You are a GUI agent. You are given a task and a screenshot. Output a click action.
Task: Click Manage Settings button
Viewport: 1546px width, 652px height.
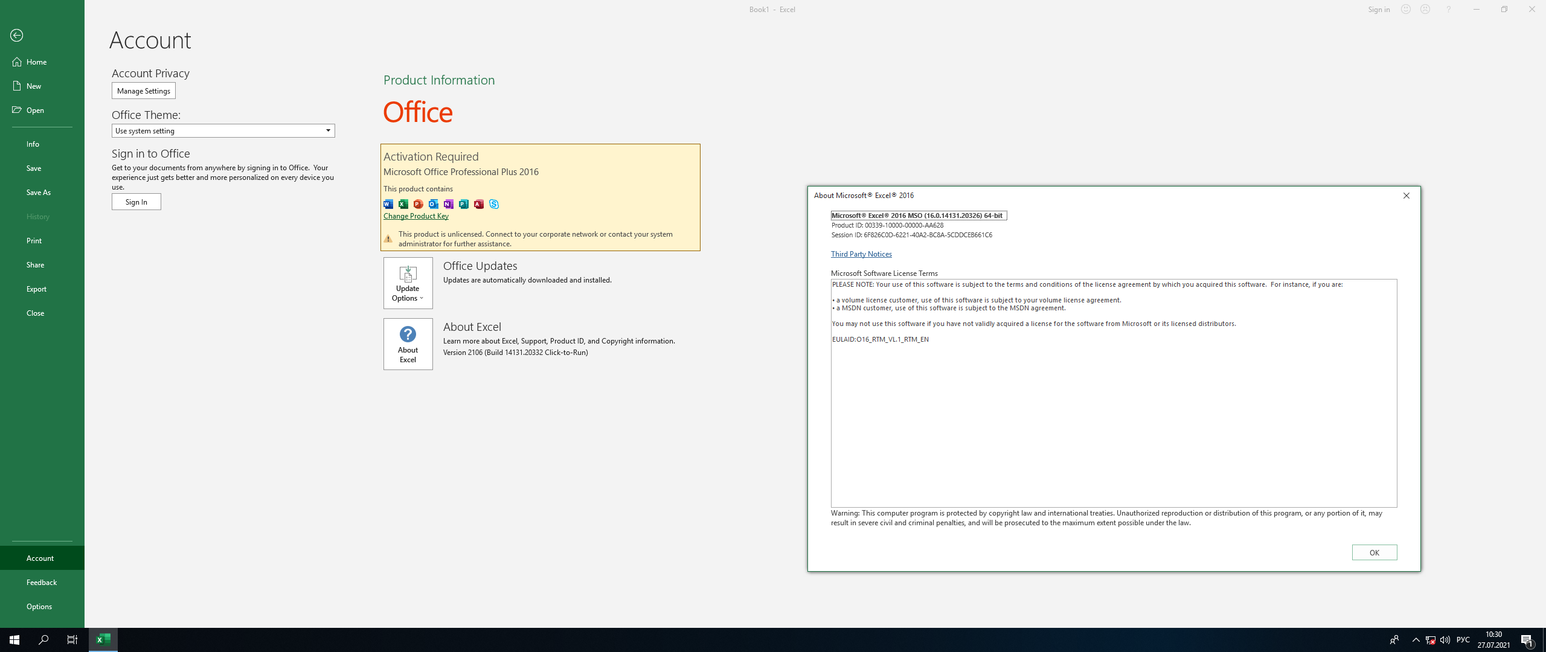[144, 91]
